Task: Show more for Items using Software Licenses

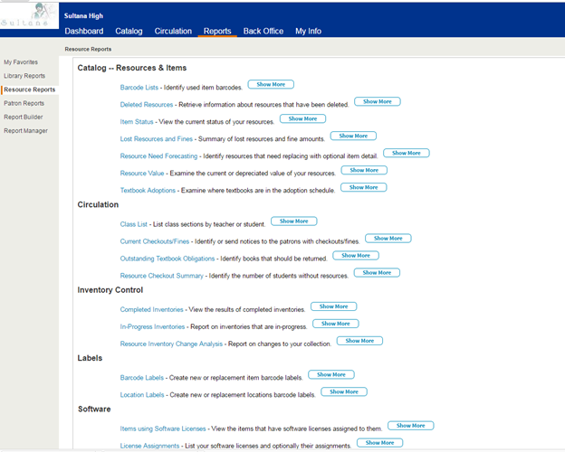Action: click(411, 426)
